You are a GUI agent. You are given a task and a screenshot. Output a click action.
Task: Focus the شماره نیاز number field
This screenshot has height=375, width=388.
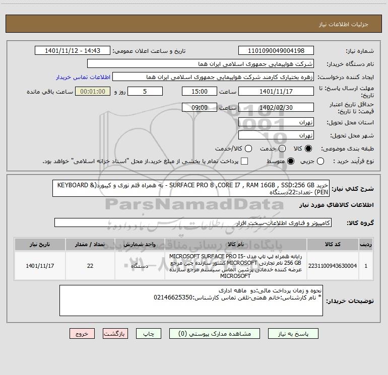coord(276,51)
